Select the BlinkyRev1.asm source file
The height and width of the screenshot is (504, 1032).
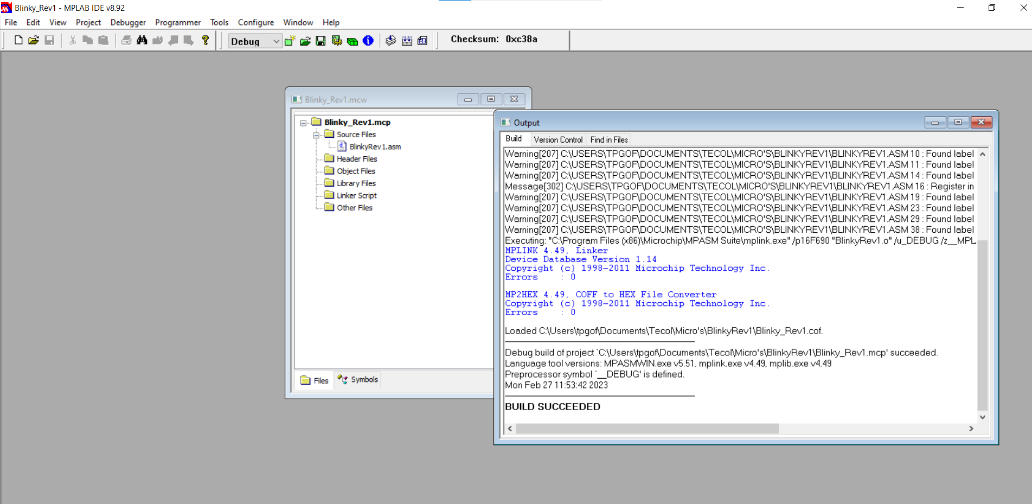click(x=375, y=146)
